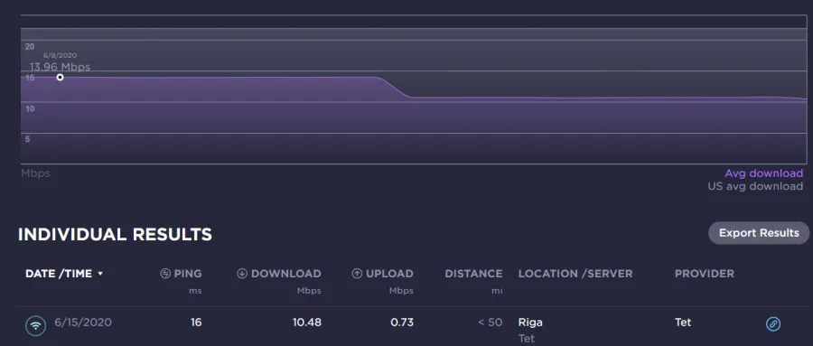Image resolution: width=813 pixels, height=346 pixels.
Task: Sort by LOCATION /SERVER header
Action: [x=575, y=274]
